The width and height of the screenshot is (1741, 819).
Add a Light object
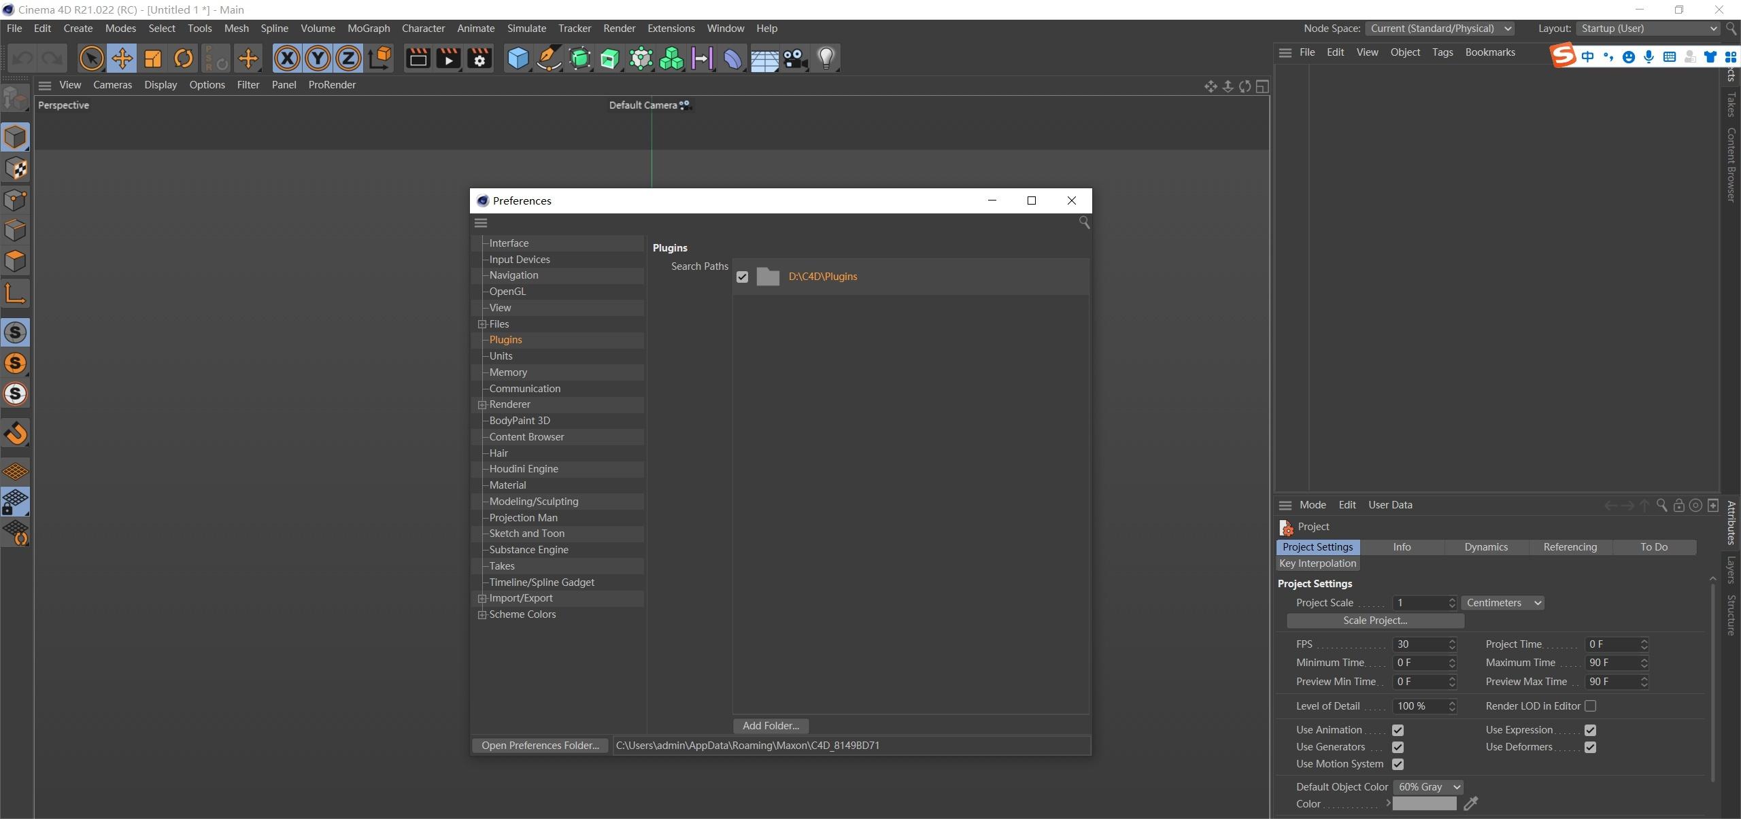826,58
